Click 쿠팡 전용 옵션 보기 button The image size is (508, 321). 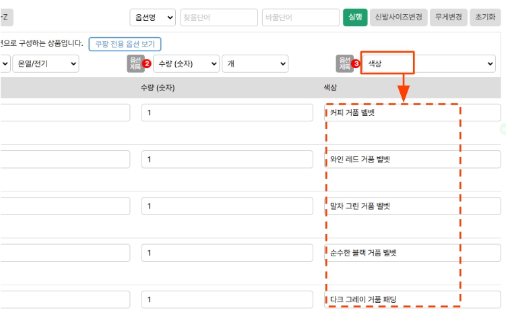click(x=125, y=45)
